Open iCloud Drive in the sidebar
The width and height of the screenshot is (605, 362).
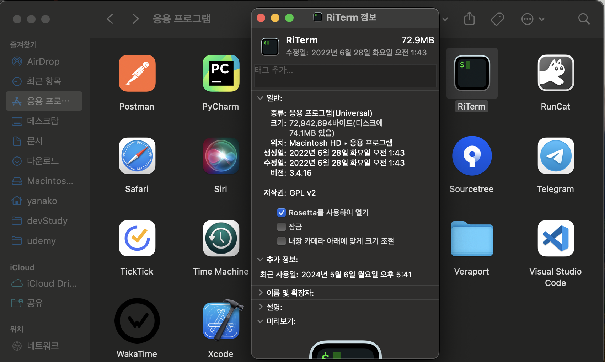(44, 283)
